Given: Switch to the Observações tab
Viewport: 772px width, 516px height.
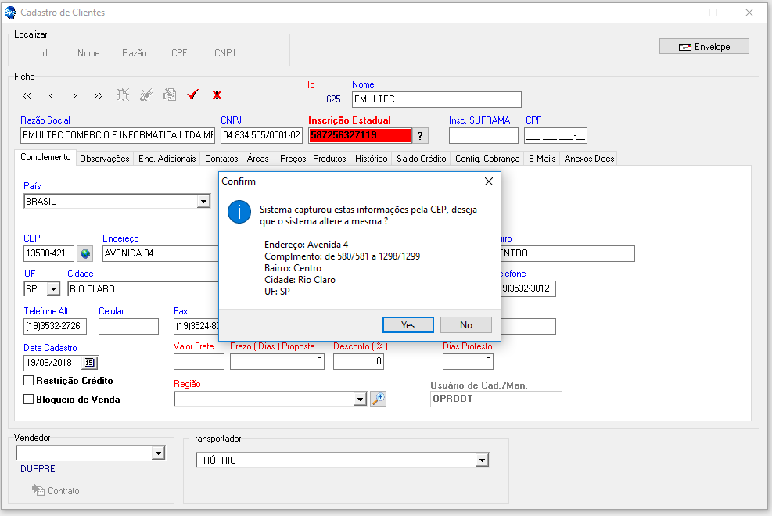Looking at the screenshot, I should click(x=105, y=159).
